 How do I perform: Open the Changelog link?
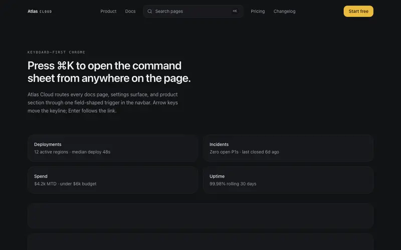click(284, 11)
